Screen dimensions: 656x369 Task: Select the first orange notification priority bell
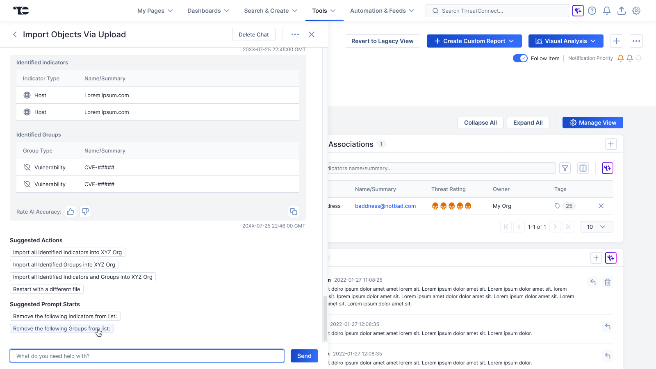pyautogui.click(x=621, y=58)
